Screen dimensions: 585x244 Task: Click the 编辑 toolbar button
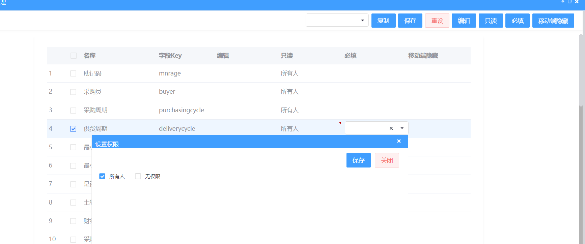pyautogui.click(x=464, y=21)
